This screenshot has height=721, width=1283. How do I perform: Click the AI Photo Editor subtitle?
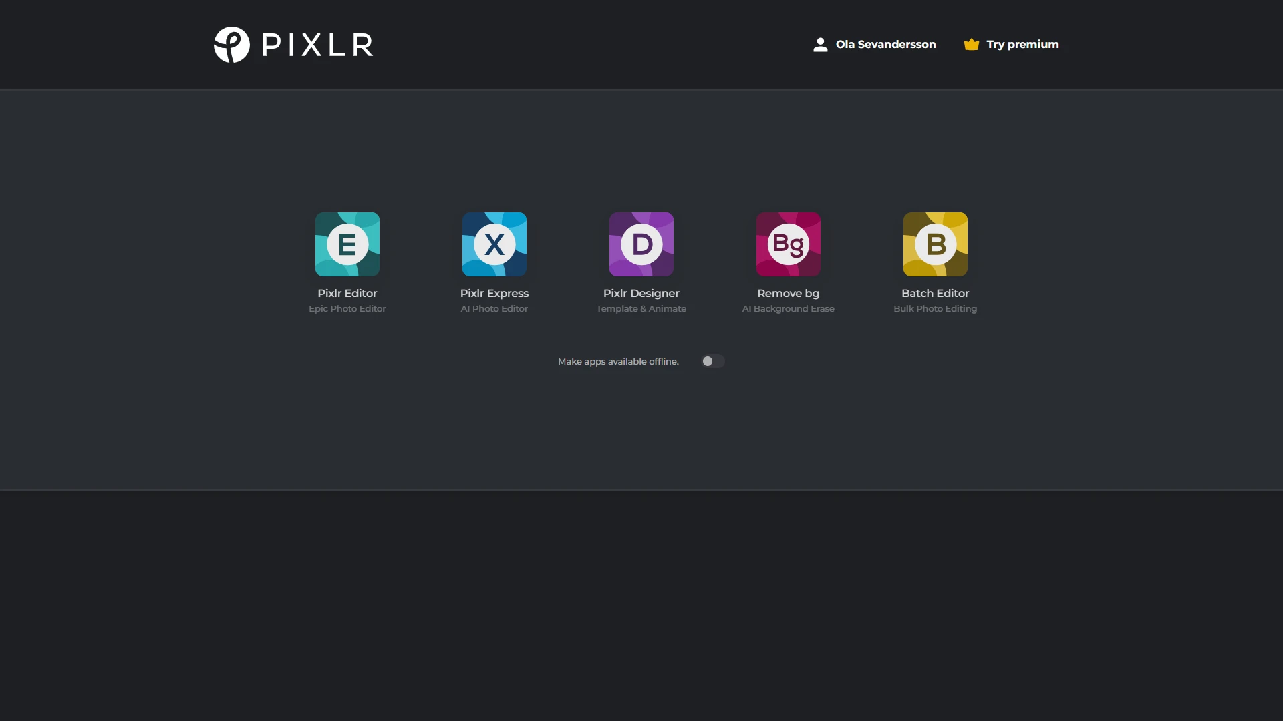(494, 309)
